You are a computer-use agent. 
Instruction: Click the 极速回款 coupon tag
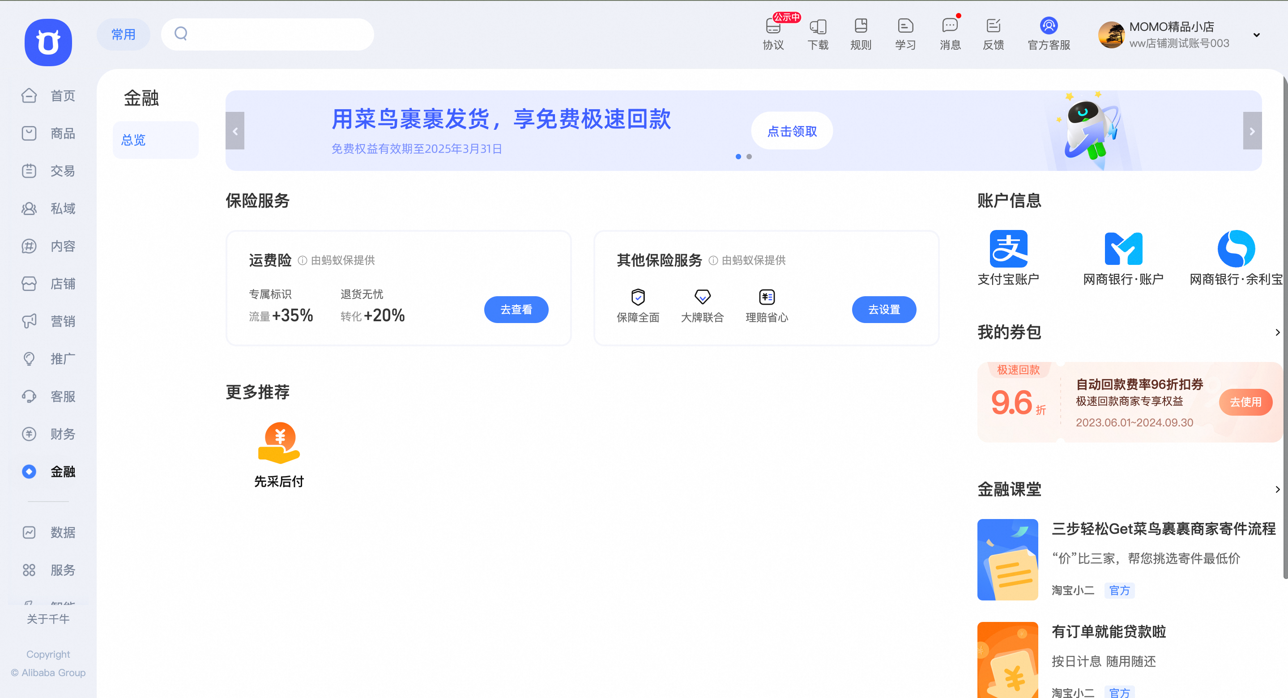(1019, 370)
